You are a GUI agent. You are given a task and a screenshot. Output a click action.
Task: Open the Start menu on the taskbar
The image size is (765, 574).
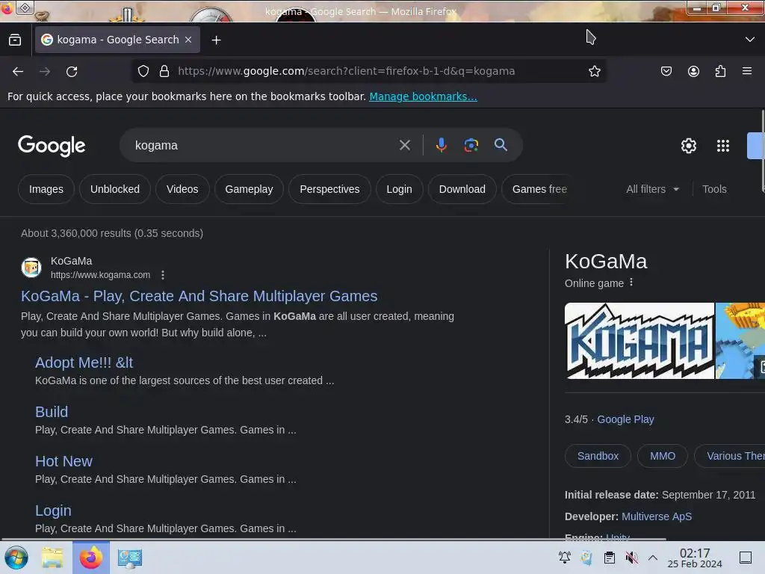tap(16, 558)
